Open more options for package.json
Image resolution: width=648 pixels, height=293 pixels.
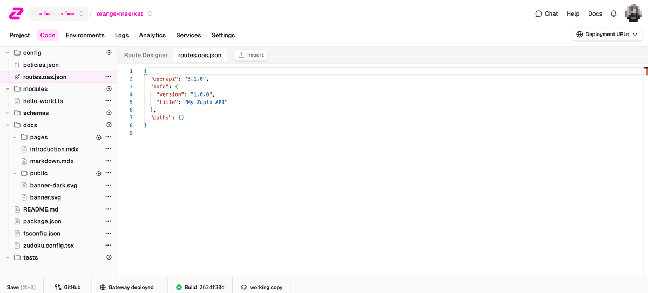pyautogui.click(x=109, y=221)
